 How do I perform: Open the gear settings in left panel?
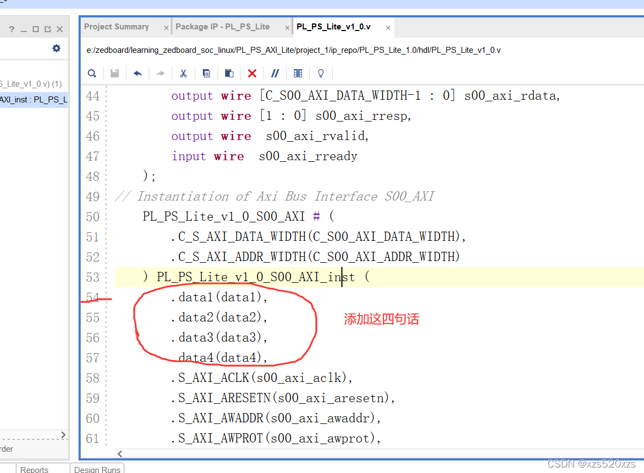[x=56, y=48]
